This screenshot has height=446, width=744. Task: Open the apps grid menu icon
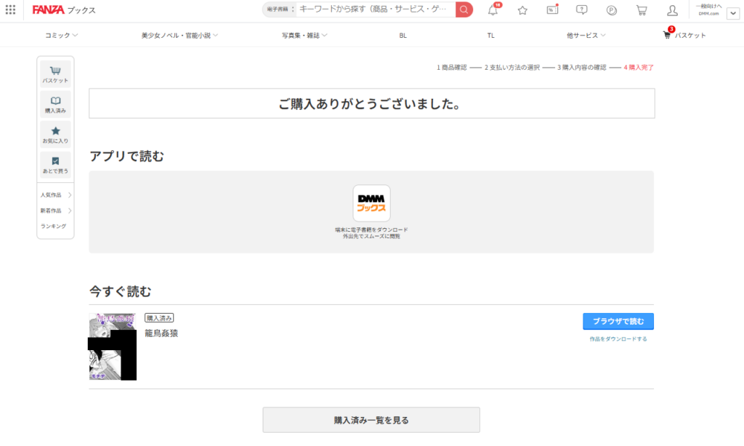point(10,9)
